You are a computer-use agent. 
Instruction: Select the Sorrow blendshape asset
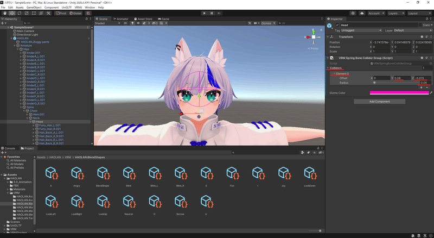(x=180, y=205)
